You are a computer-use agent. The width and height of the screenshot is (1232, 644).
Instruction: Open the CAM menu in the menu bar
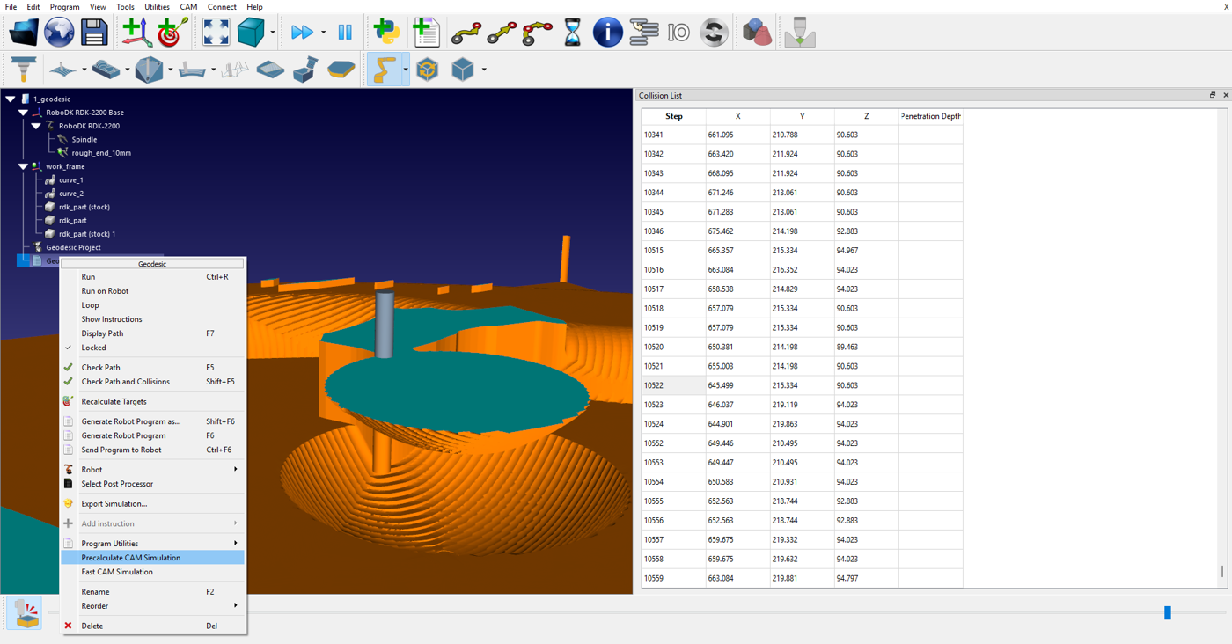click(188, 7)
